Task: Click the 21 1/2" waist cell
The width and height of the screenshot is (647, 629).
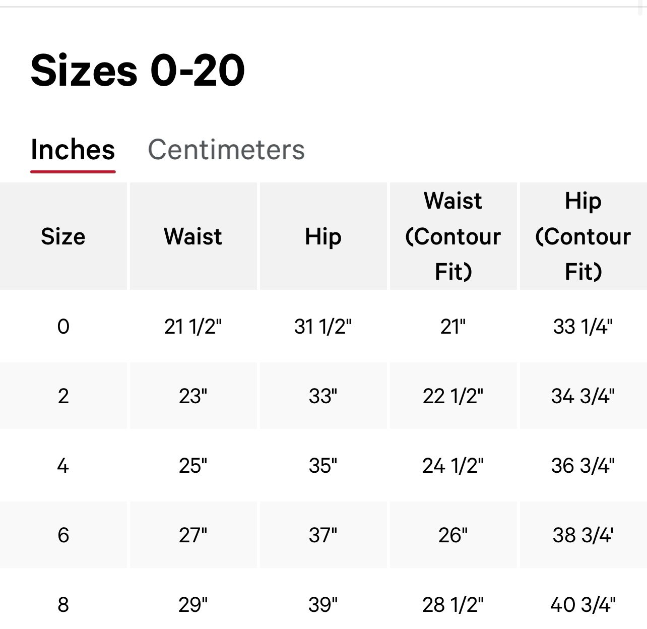Action: (193, 327)
